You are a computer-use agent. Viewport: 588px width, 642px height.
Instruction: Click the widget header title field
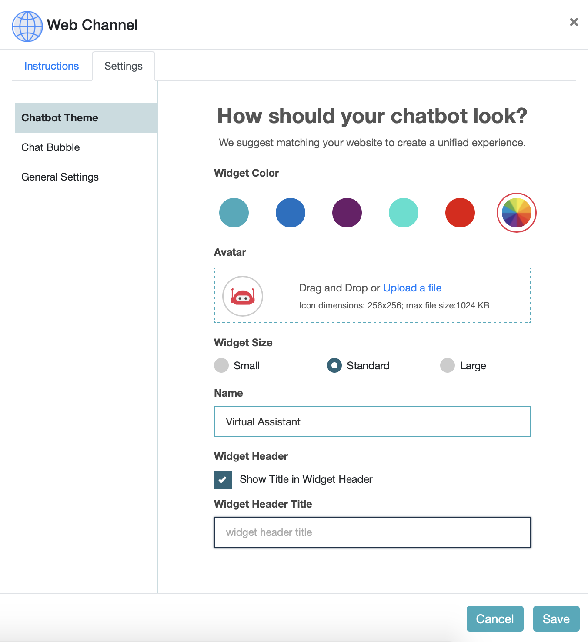[372, 532]
